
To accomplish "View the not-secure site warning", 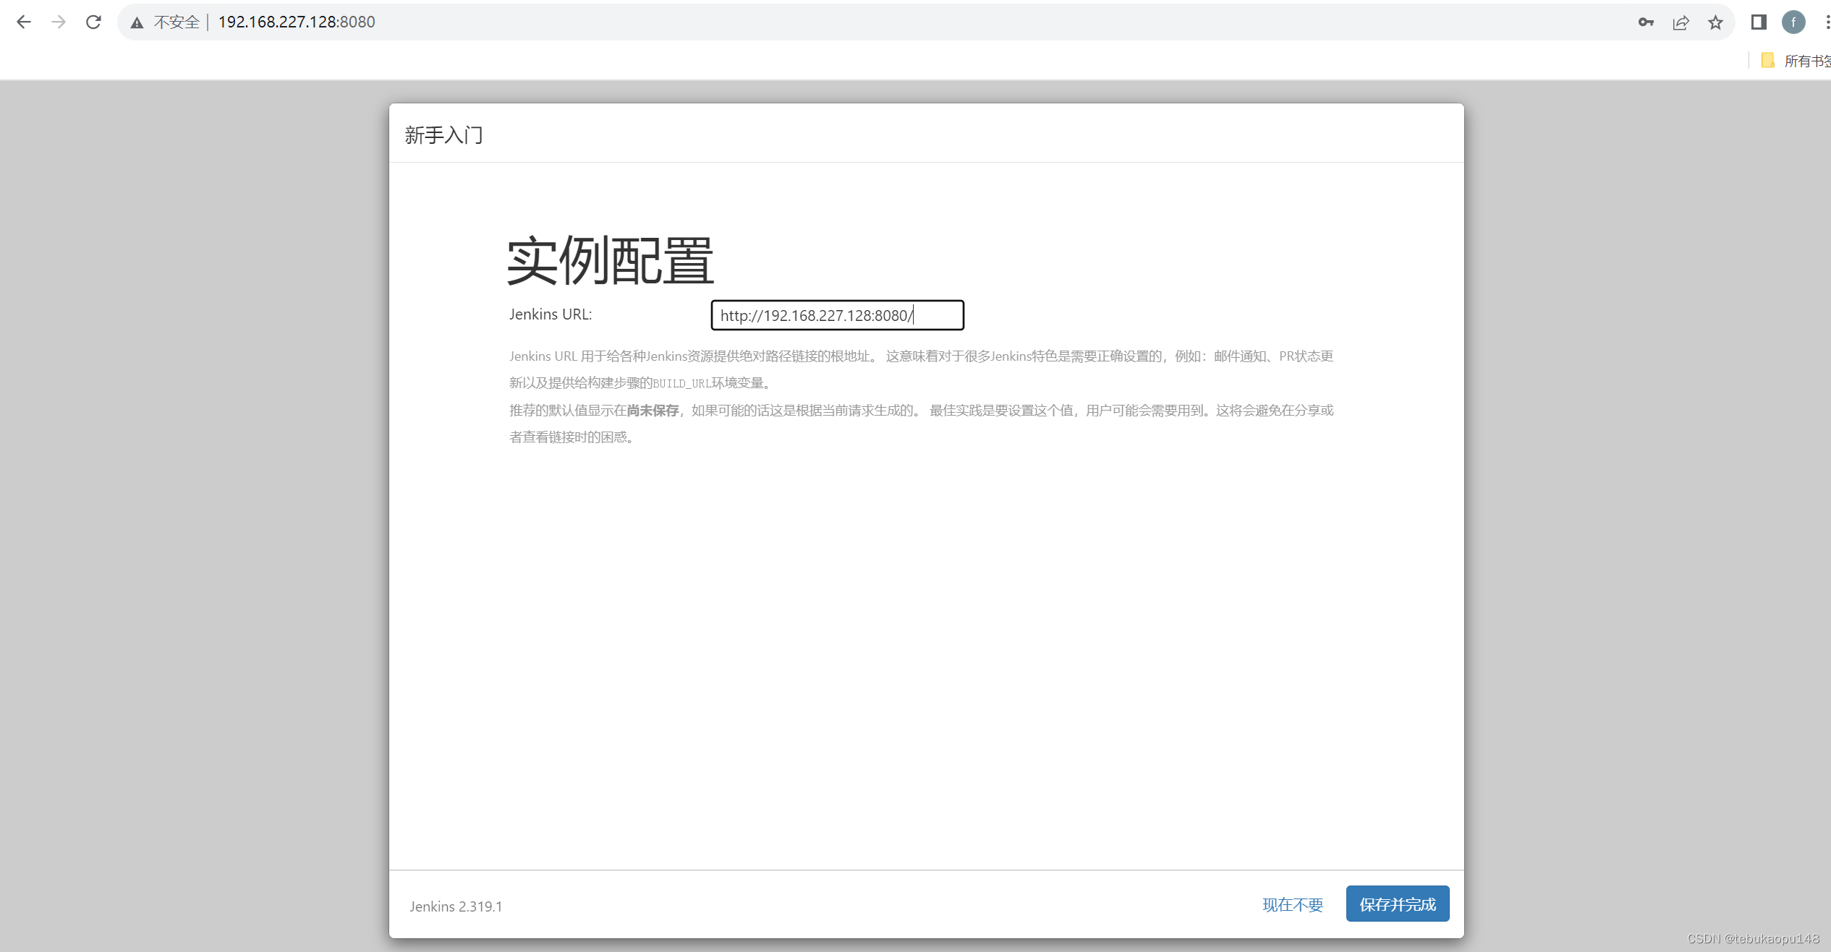I will point(165,22).
